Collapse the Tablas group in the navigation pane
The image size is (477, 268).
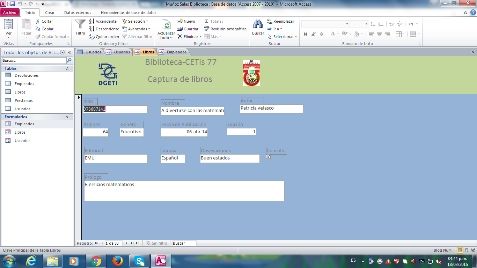67,68
